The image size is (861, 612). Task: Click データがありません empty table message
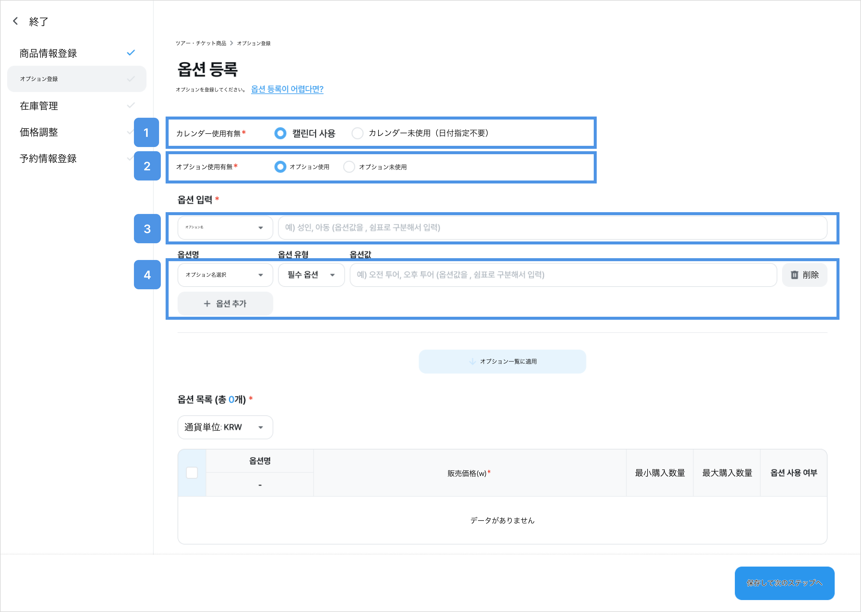tap(502, 521)
